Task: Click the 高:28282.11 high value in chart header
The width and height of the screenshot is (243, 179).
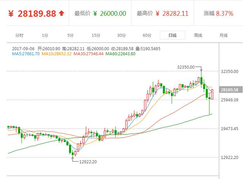Action: coord(73,49)
